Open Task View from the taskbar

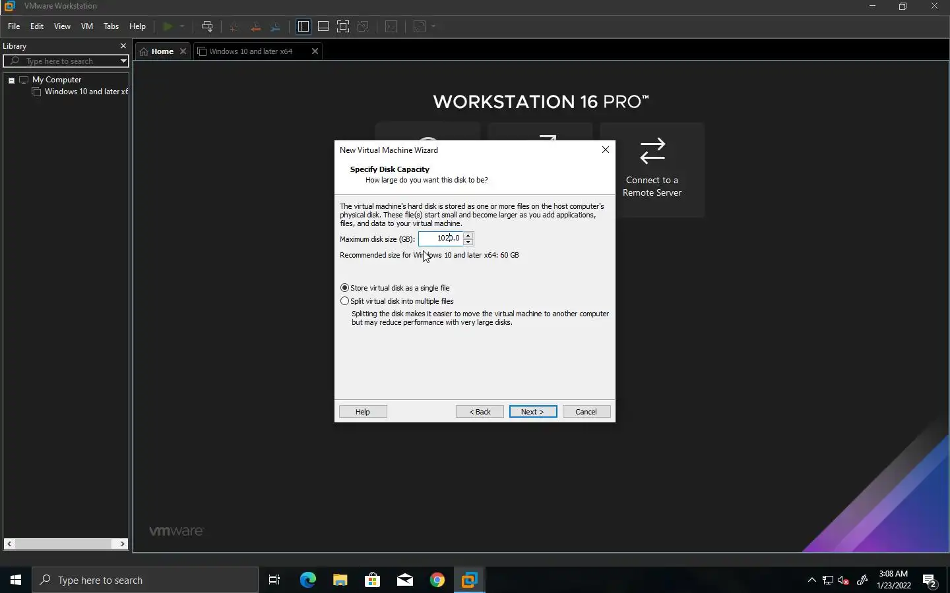274,580
